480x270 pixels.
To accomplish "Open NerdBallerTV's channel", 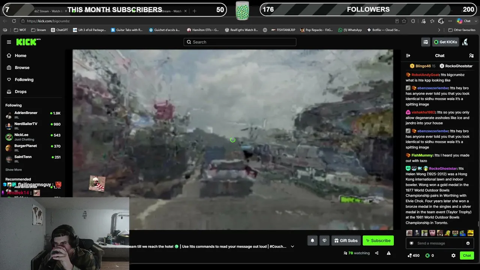I will (x=33, y=126).
